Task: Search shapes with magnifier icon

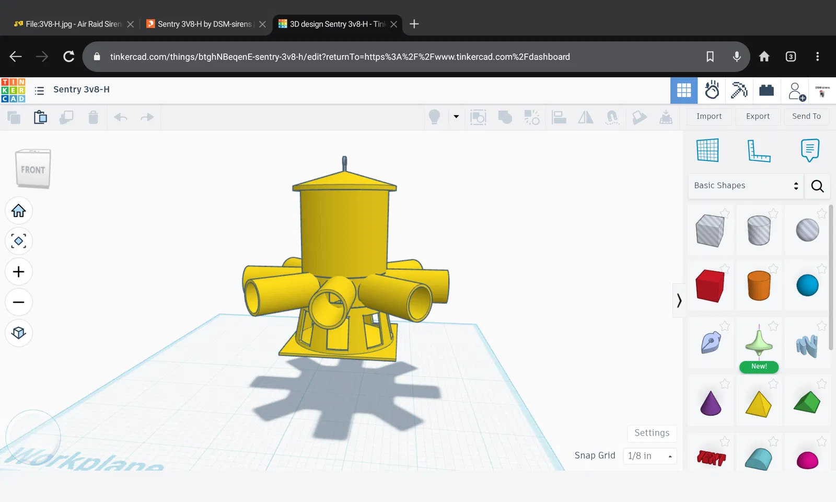Action: (818, 186)
